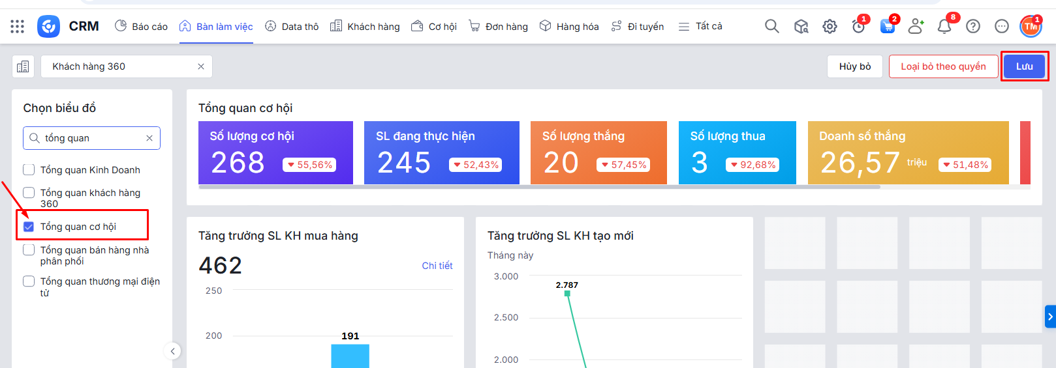Collapse the chart selection side panel

click(x=172, y=351)
